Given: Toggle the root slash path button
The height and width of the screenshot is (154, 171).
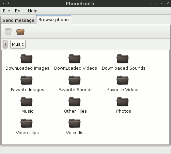Looking at the screenshot, I should [5, 44].
